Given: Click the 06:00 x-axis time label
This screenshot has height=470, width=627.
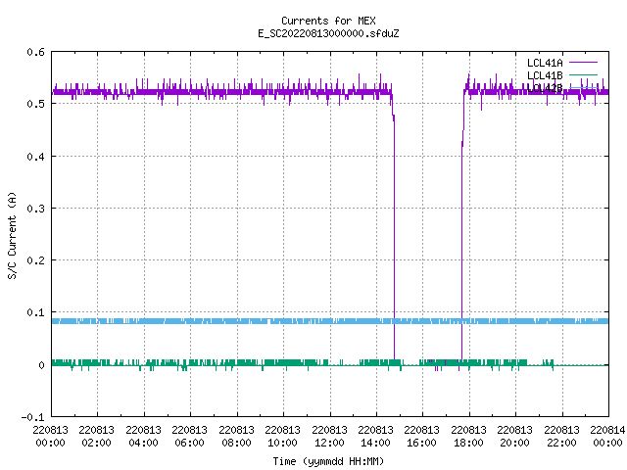Looking at the screenshot, I should coord(189,443).
